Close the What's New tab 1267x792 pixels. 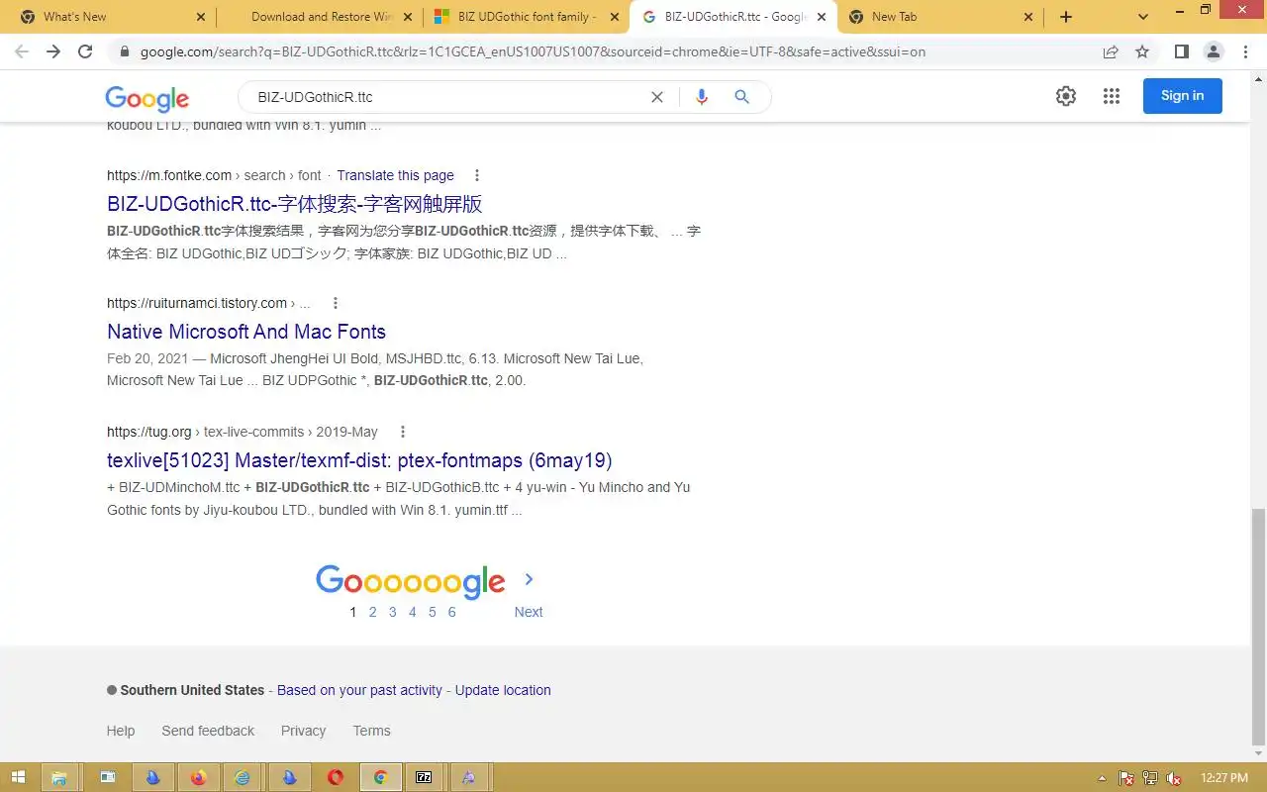tap(201, 17)
